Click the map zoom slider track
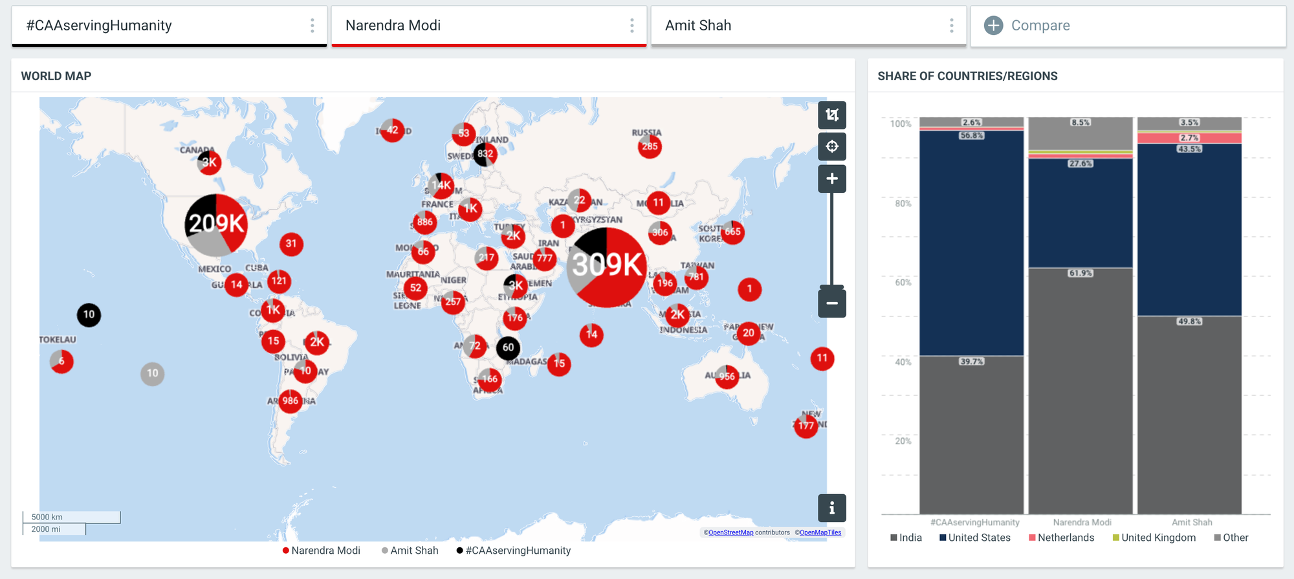Screen dimensions: 1294x579 tap(832, 239)
